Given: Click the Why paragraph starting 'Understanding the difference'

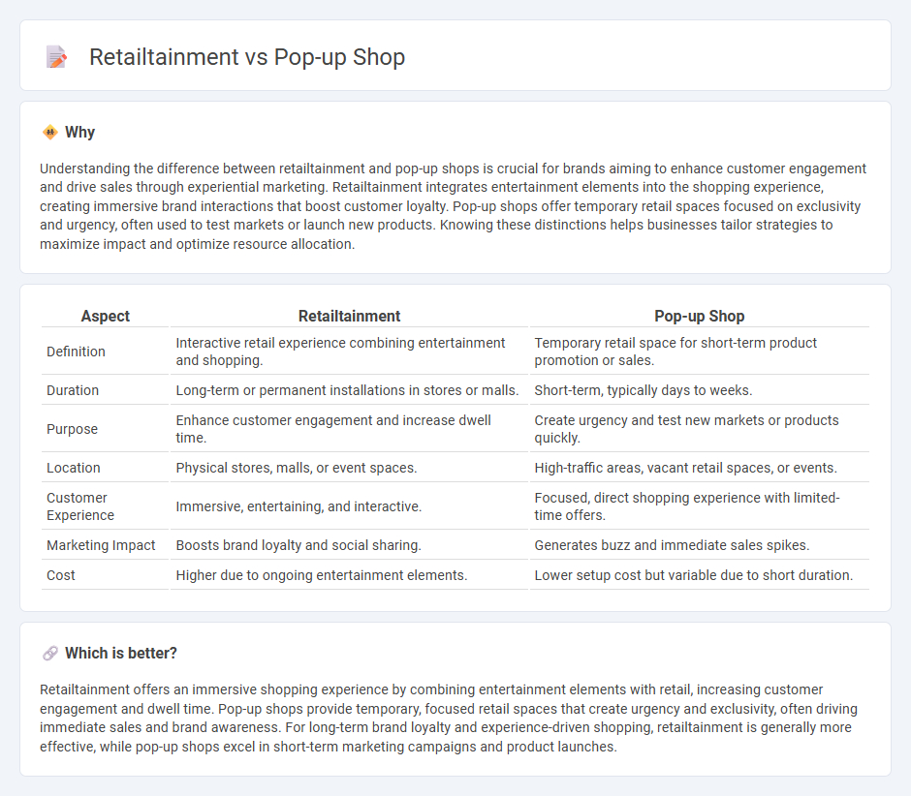Looking at the screenshot, I should 454,206.
